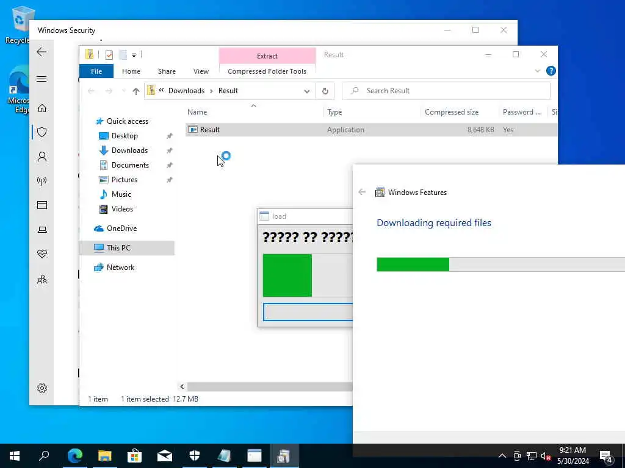Open taskbar search magnifier
625x468 pixels.
tap(44, 456)
